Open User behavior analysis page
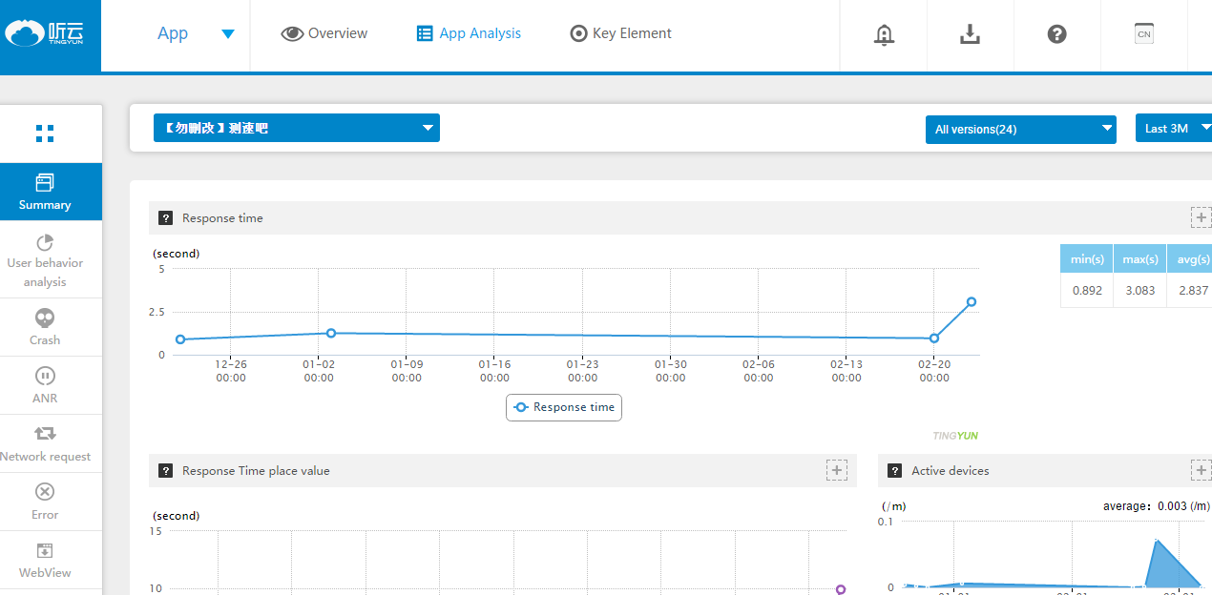 point(45,260)
